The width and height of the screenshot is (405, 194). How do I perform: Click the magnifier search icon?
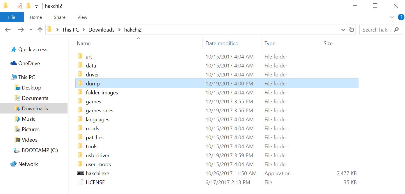coord(396,30)
